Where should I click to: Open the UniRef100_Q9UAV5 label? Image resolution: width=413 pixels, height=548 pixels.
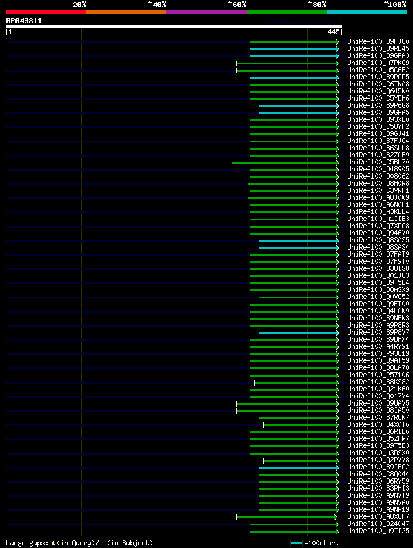tap(378, 404)
